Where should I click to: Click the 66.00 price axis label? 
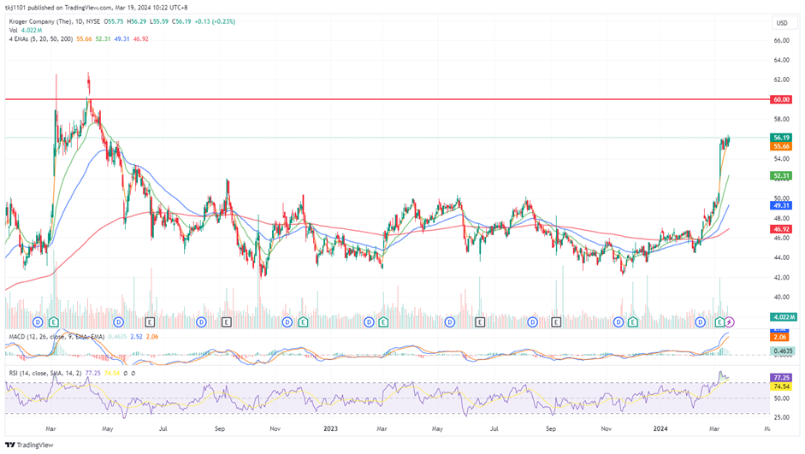click(x=781, y=40)
